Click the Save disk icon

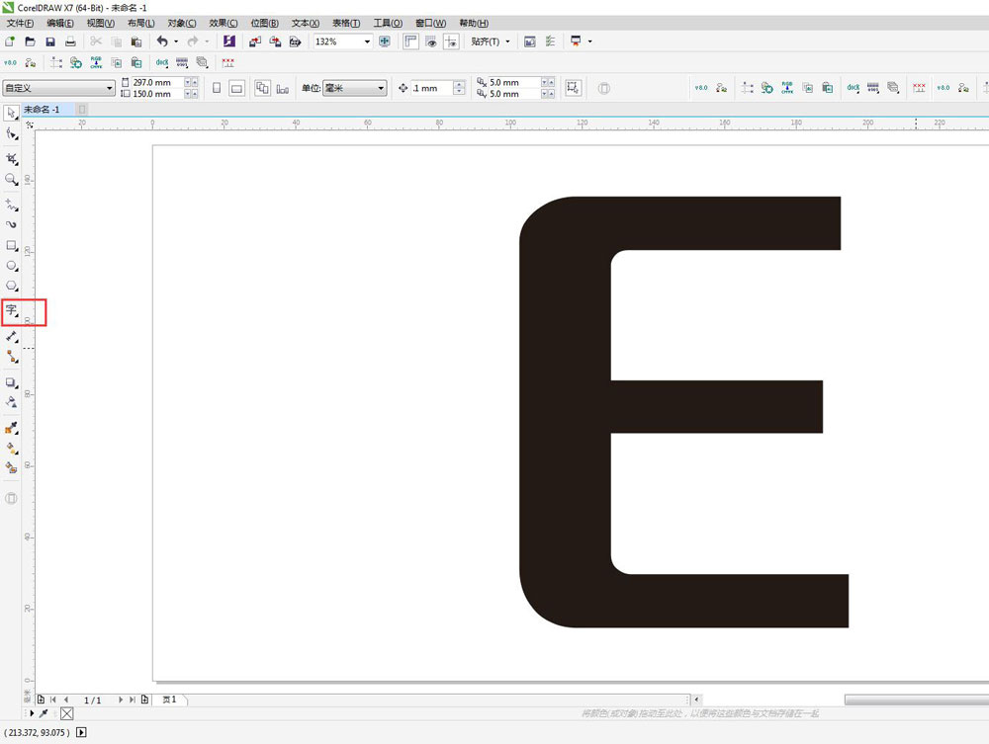(50, 41)
